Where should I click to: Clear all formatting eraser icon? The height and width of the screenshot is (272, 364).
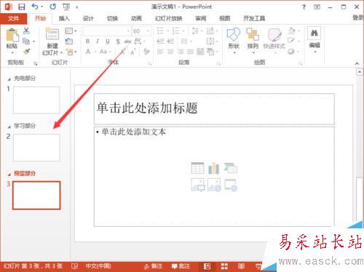point(146,52)
